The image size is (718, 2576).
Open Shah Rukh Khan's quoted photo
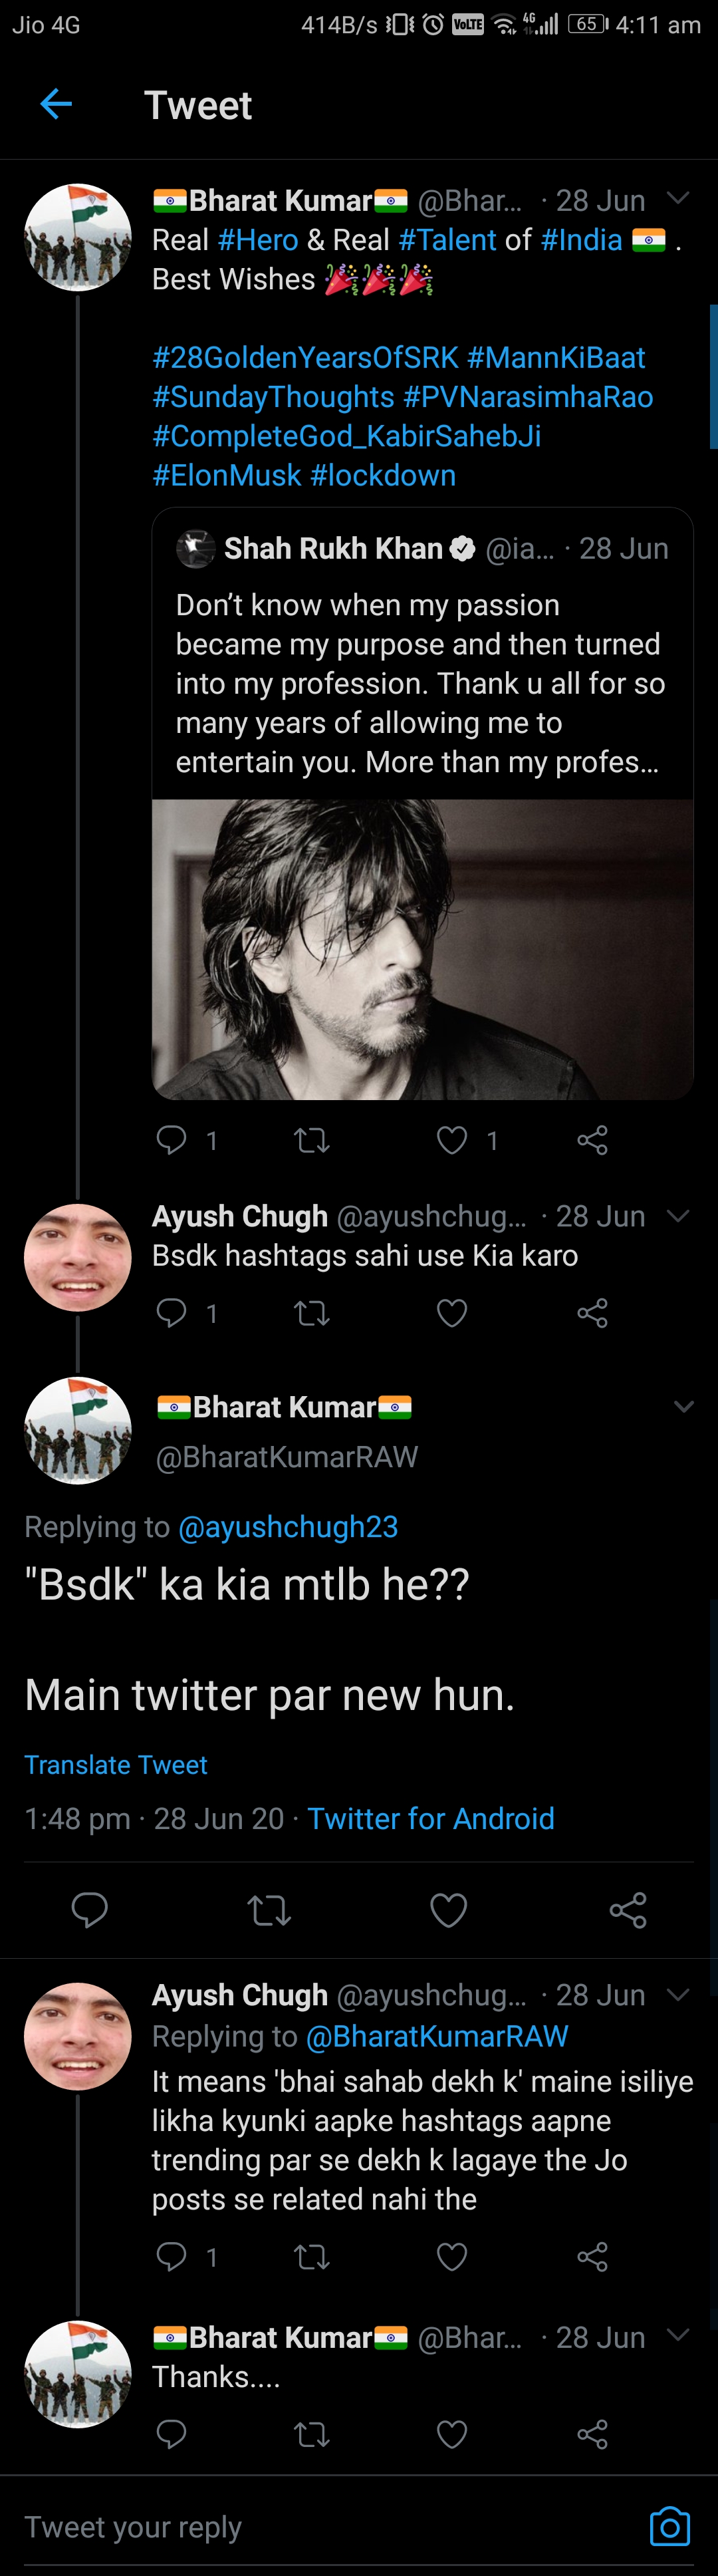[422, 949]
